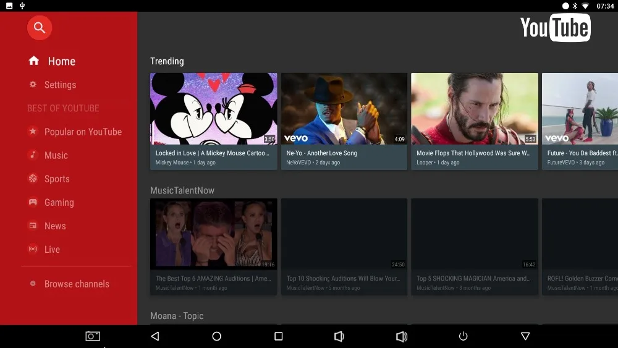Tap the Bluetooth status icon
This screenshot has height=348, width=618.
(x=575, y=6)
